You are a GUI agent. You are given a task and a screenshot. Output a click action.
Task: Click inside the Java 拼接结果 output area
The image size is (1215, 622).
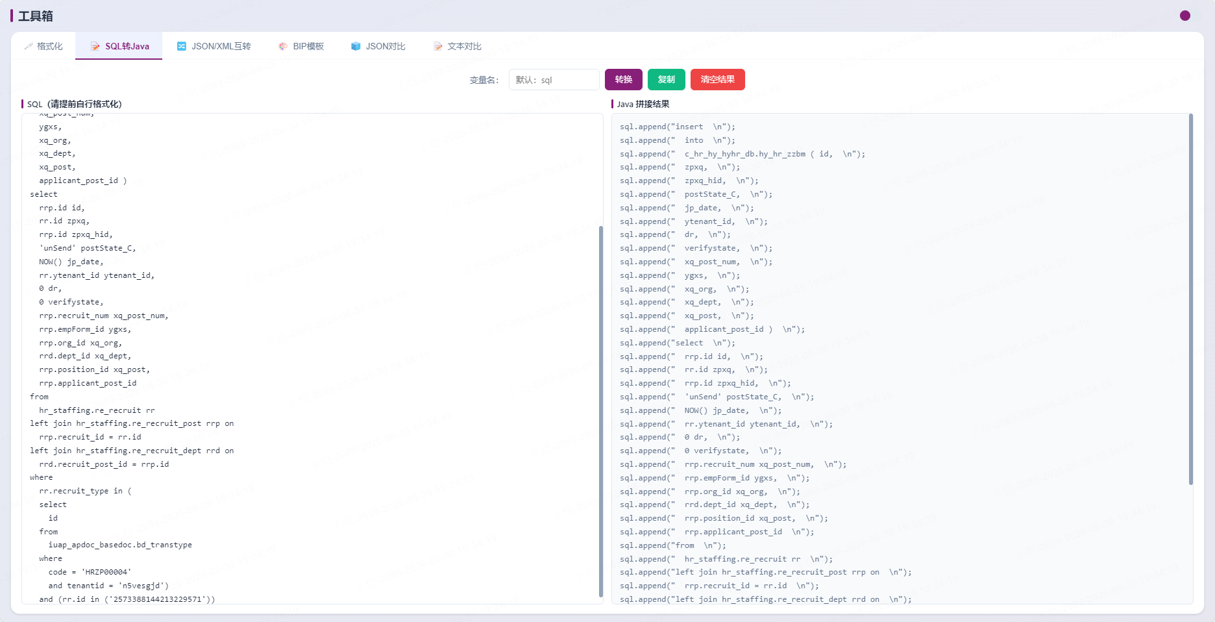point(902,358)
